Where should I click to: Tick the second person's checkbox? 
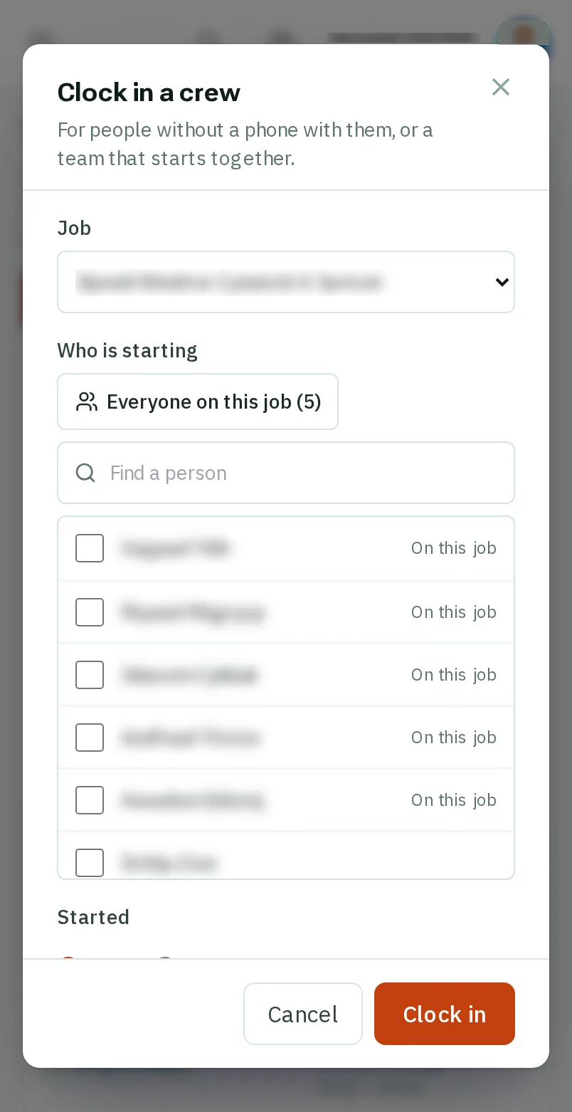(x=90, y=612)
